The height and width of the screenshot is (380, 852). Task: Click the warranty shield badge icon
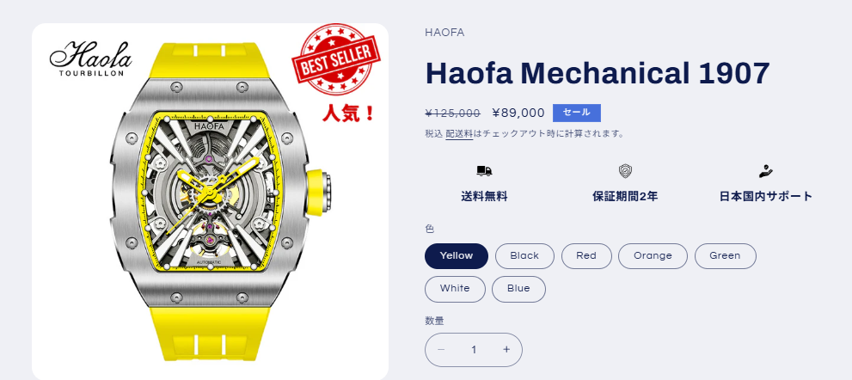[x=625, y=171]
